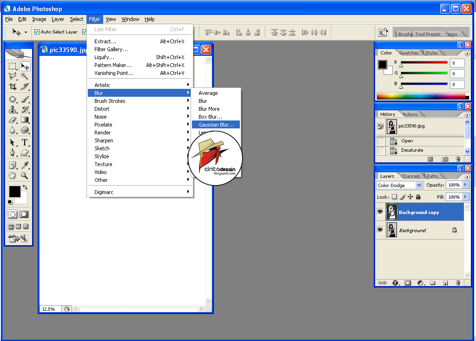Select the Eraser tool
Viewport: 476px width, 341px height.
tap(13, 120)
